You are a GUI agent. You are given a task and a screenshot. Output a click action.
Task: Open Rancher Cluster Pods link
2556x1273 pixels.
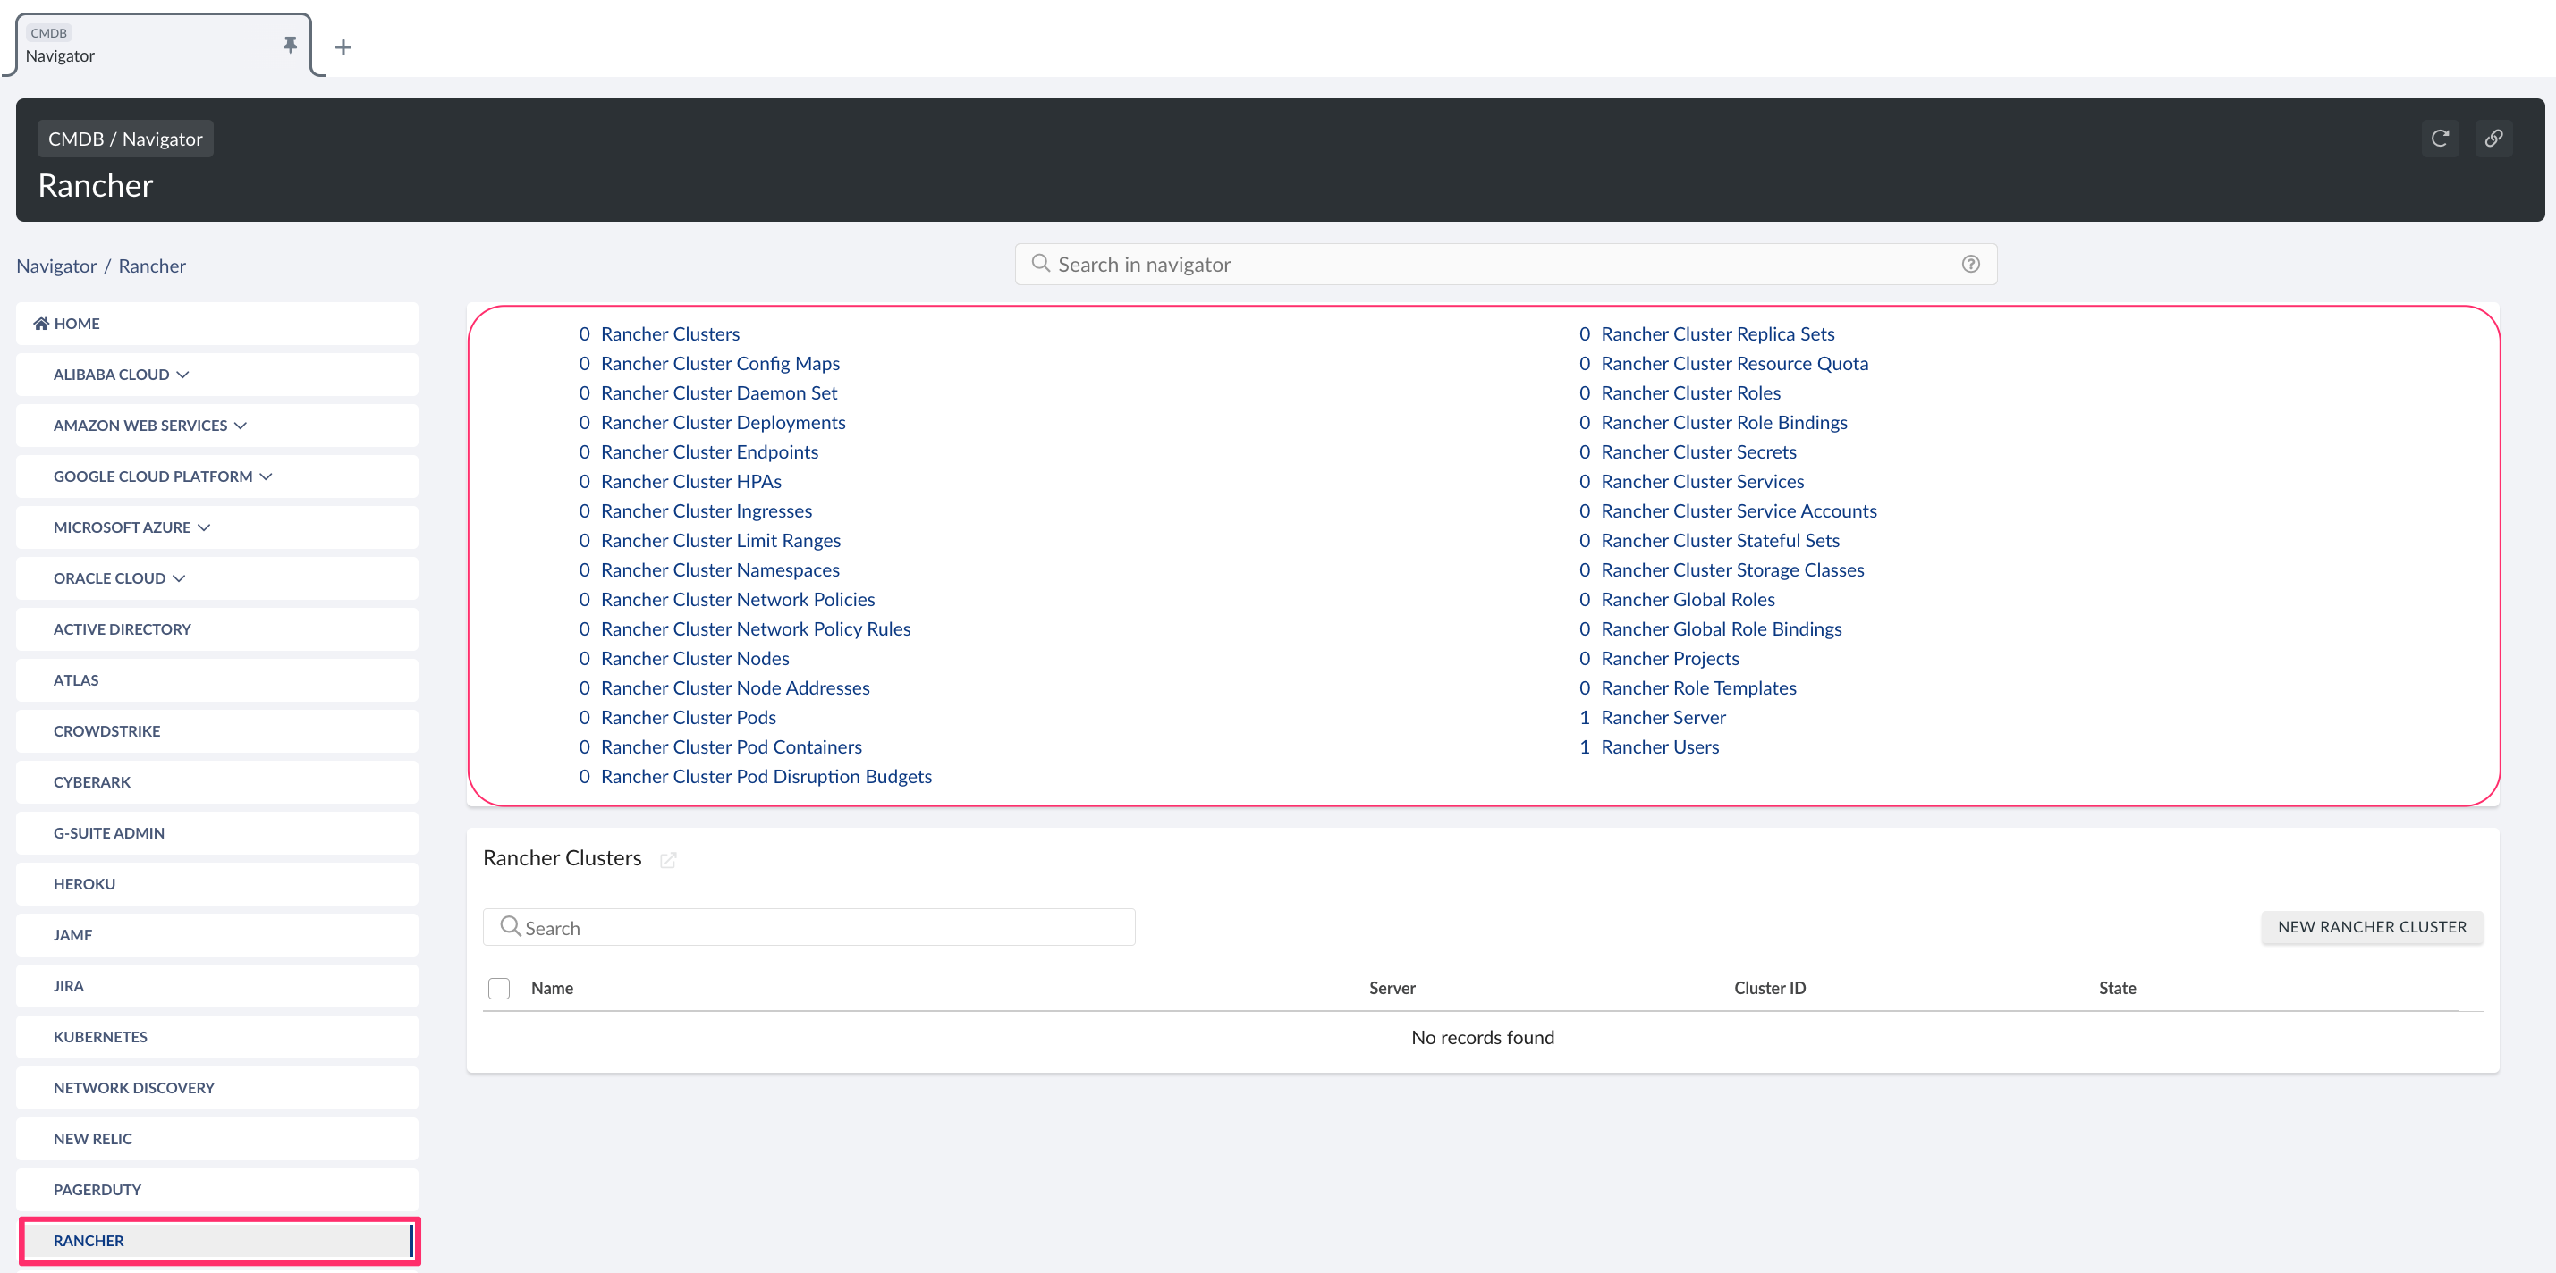point(688,716)
